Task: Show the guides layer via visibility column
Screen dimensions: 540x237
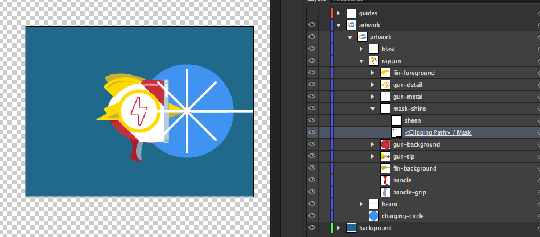Action: click(312, 13)
